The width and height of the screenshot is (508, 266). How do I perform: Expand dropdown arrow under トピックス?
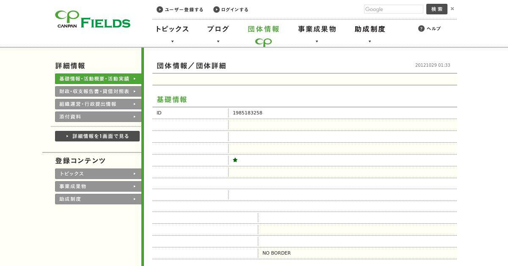pos(172,41)
